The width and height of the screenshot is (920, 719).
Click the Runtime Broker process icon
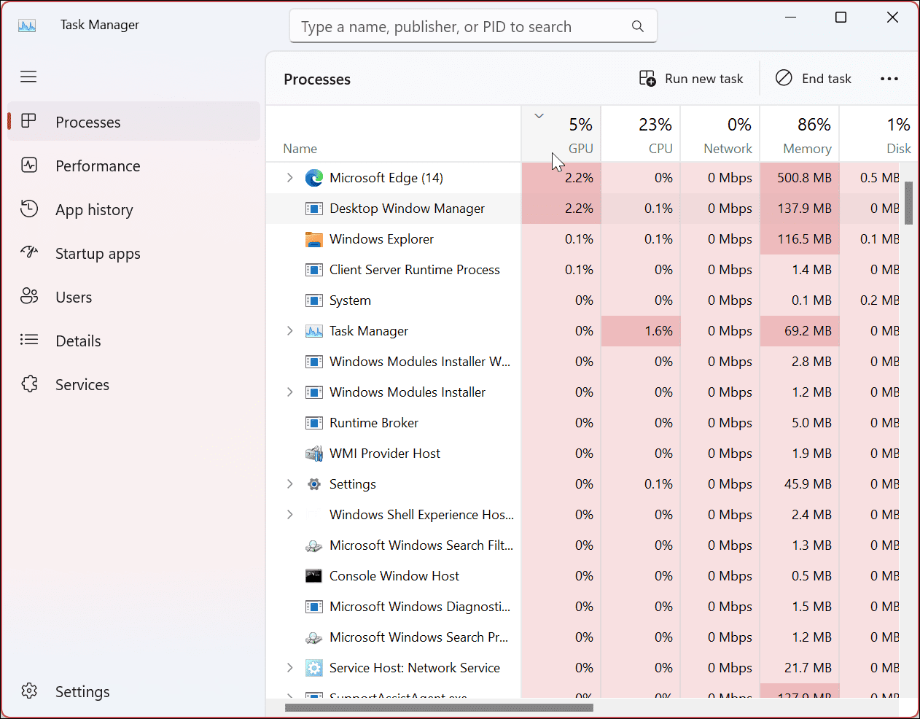point(314,423)
